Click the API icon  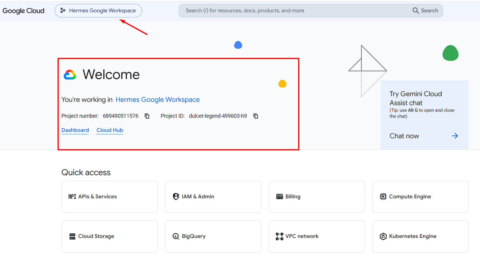(x=72, y=197)
